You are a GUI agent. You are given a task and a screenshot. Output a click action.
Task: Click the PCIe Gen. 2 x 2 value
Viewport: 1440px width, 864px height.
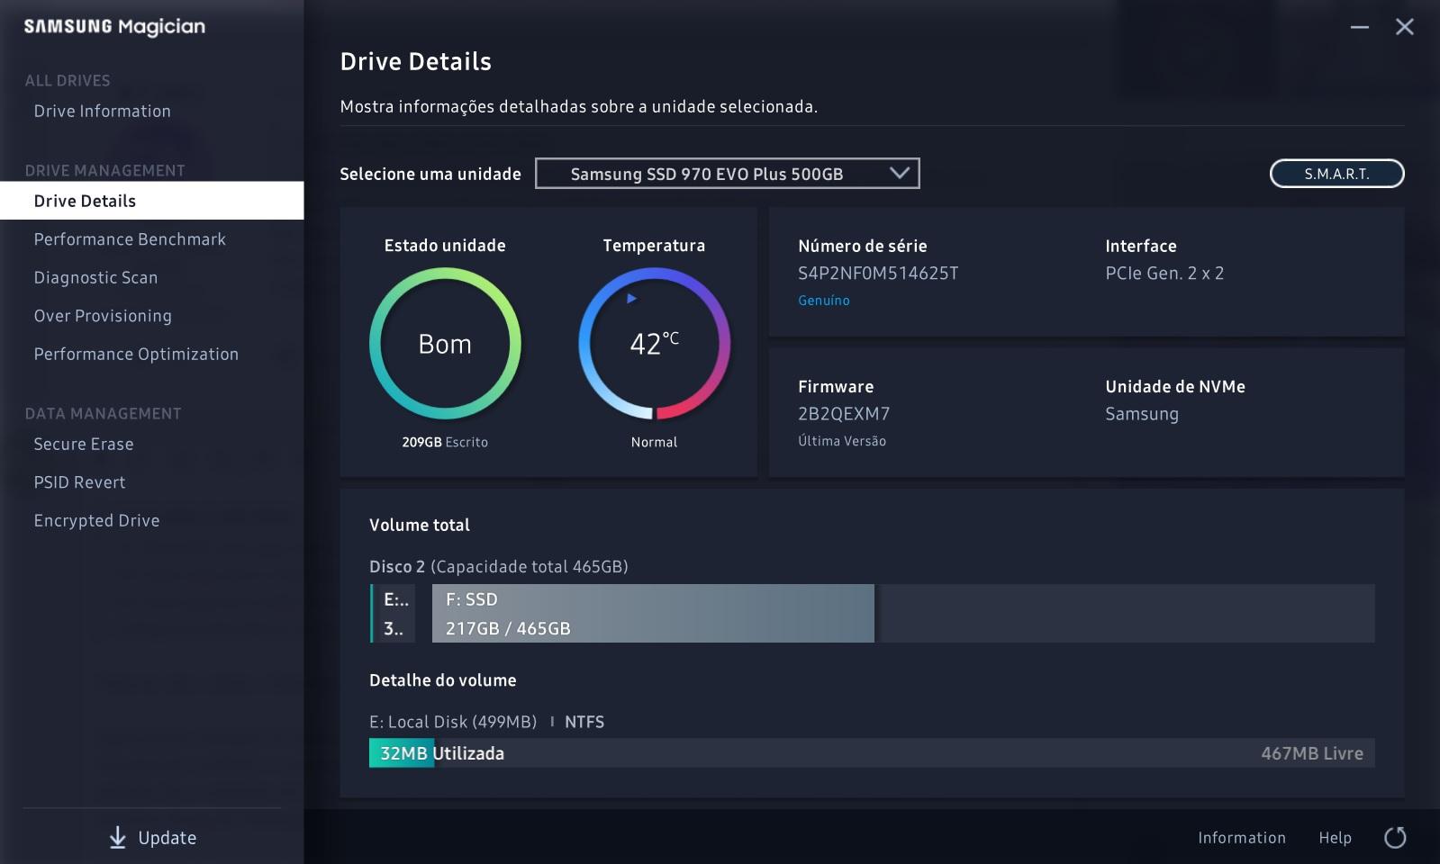1164,274
